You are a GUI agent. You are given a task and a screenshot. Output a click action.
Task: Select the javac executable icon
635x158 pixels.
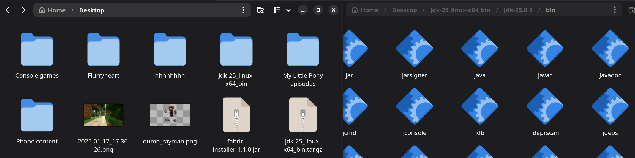545,49
